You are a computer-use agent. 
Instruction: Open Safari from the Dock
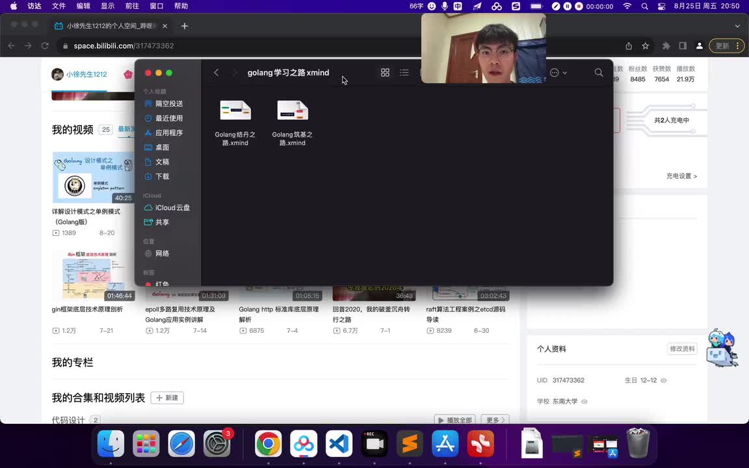tap(181, 444)
